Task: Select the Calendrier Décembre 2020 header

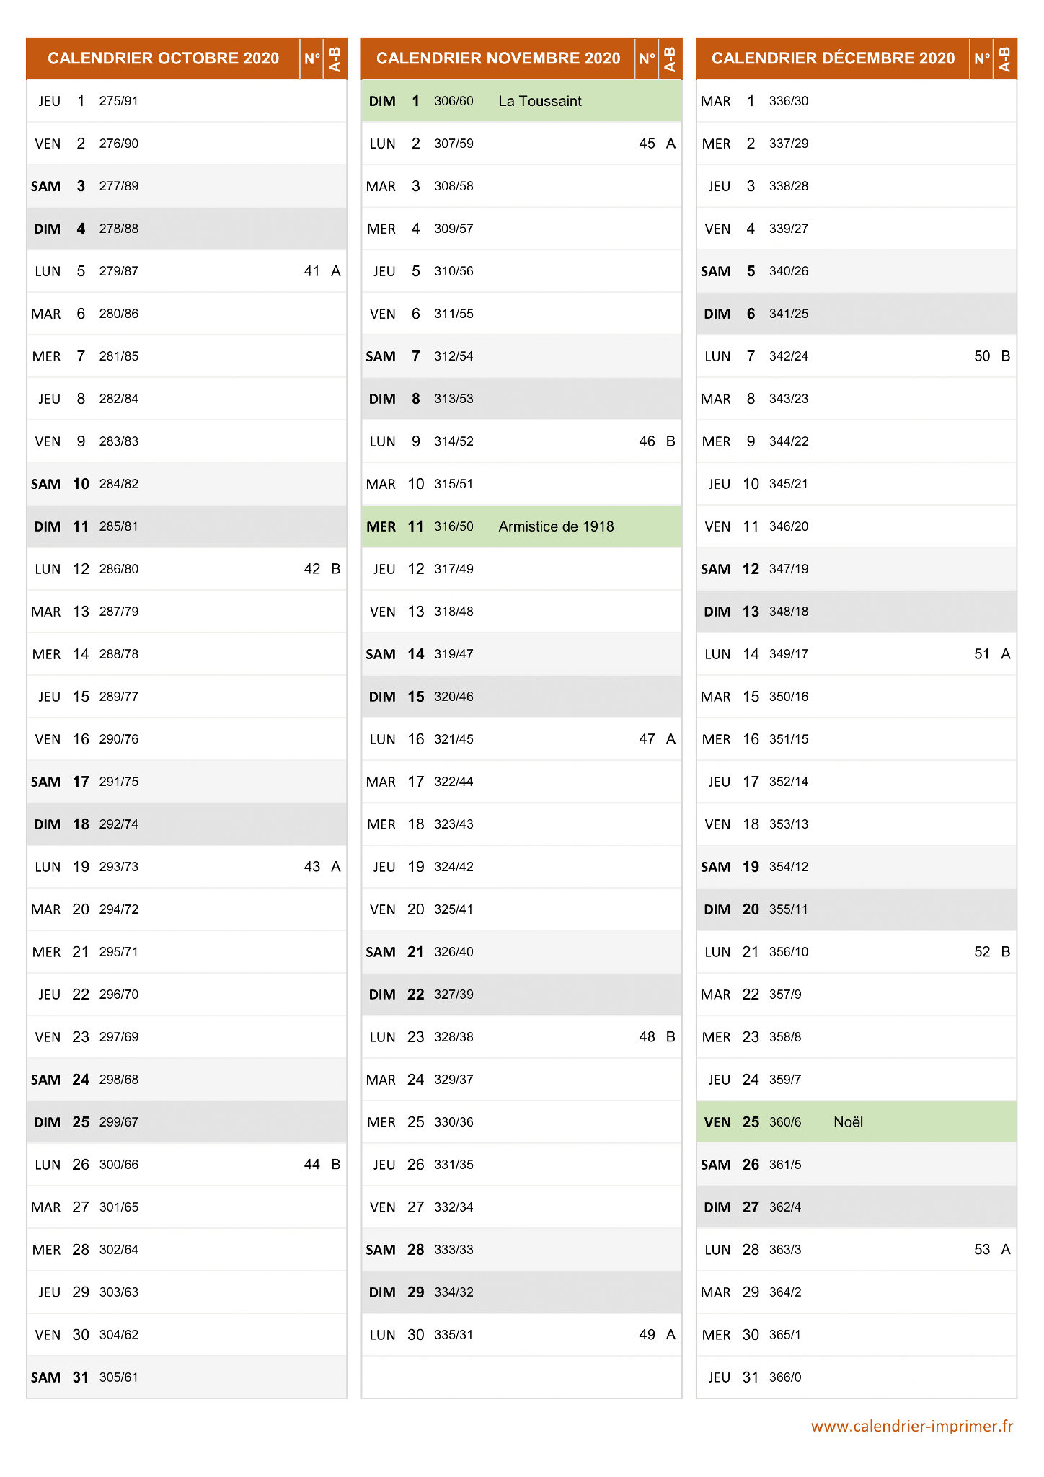Action: [x=833, y=58]
